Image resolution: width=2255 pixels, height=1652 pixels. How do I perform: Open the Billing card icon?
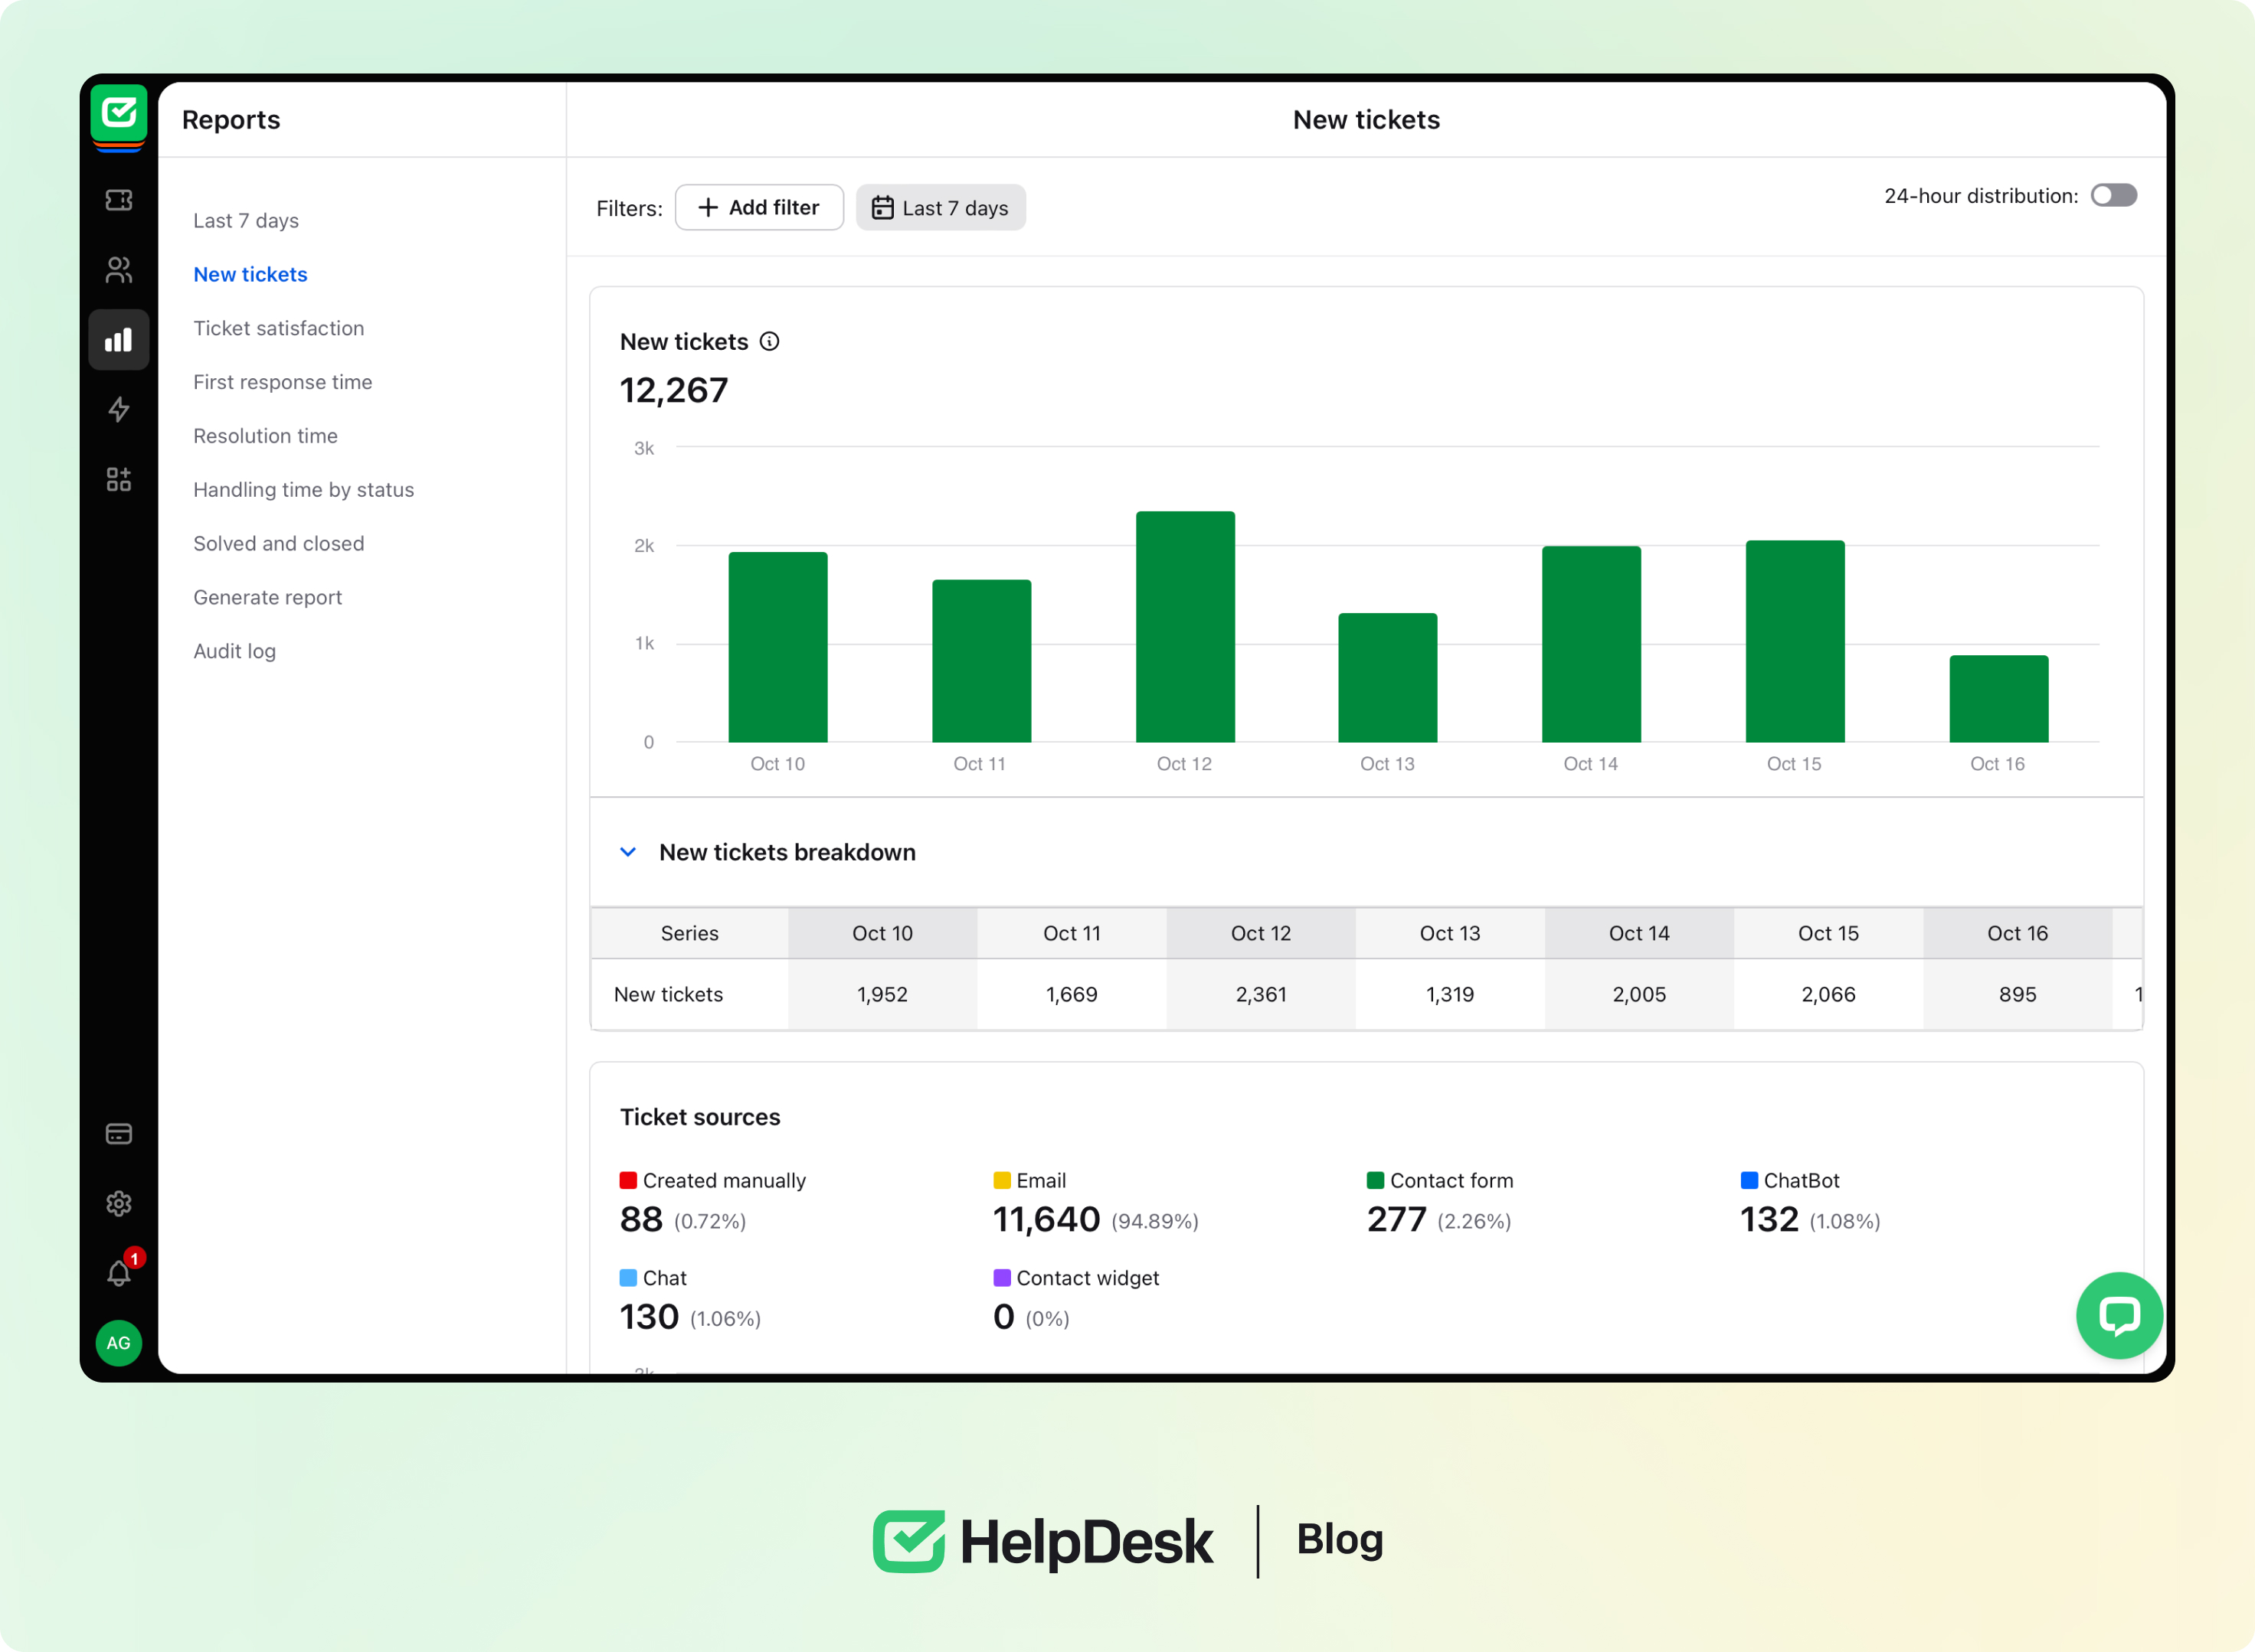118,1134
